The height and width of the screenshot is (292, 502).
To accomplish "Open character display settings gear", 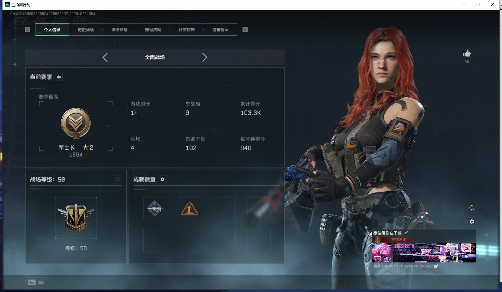I will pos(472,221).
